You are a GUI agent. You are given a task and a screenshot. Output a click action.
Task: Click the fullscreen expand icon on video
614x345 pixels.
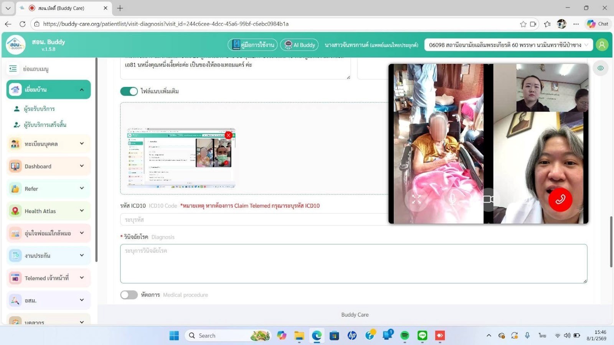click(416, 199)
